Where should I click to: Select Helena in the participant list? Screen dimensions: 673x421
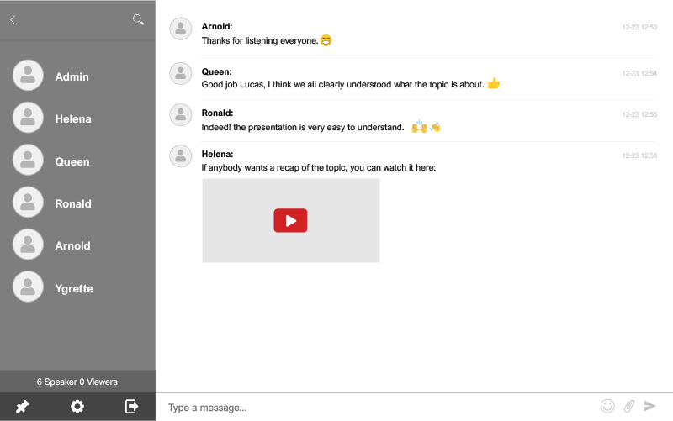coord(72,118)
